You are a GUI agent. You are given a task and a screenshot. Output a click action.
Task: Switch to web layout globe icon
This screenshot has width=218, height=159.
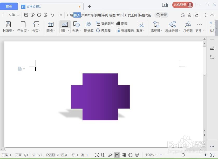pos(130,155)
